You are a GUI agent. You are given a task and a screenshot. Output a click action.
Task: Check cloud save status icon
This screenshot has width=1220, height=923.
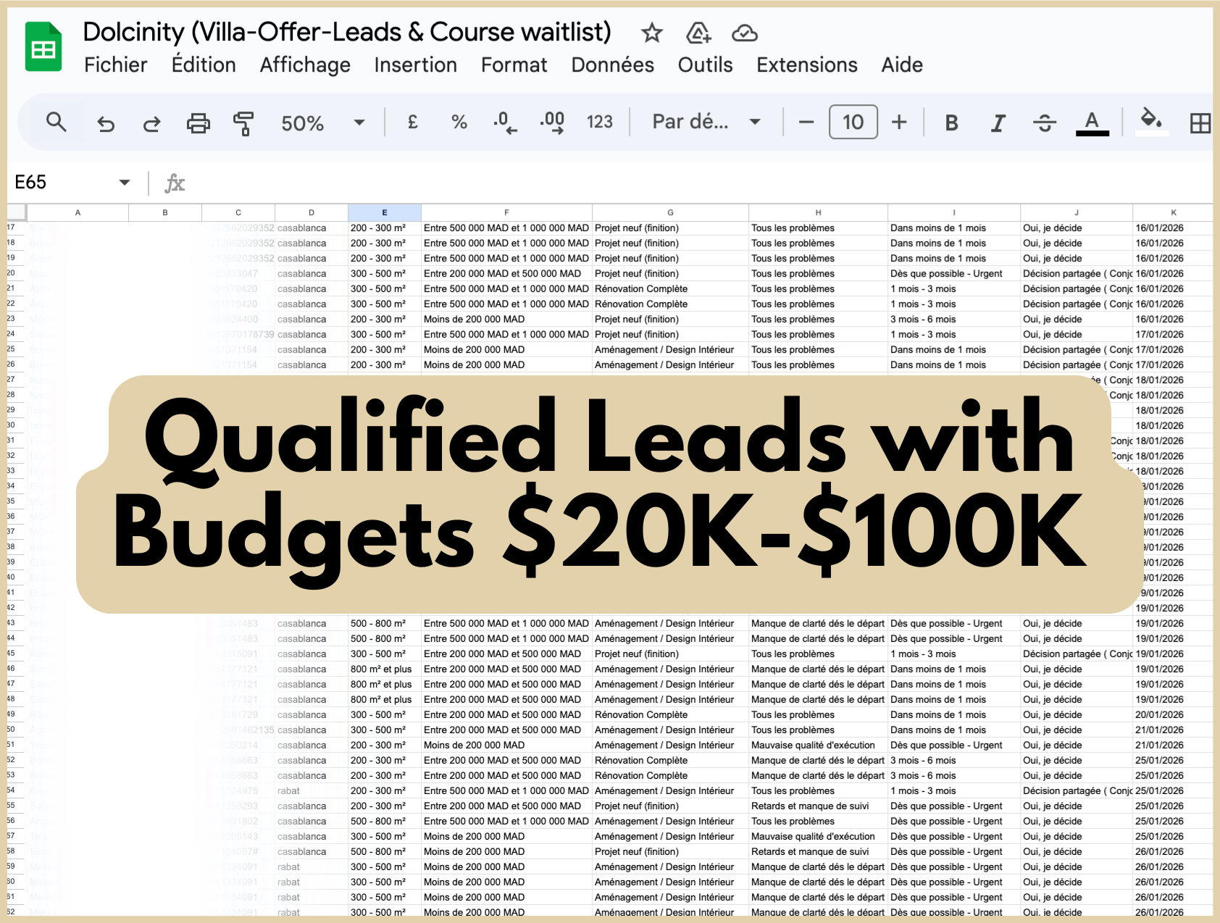click(x=744, y=33)
